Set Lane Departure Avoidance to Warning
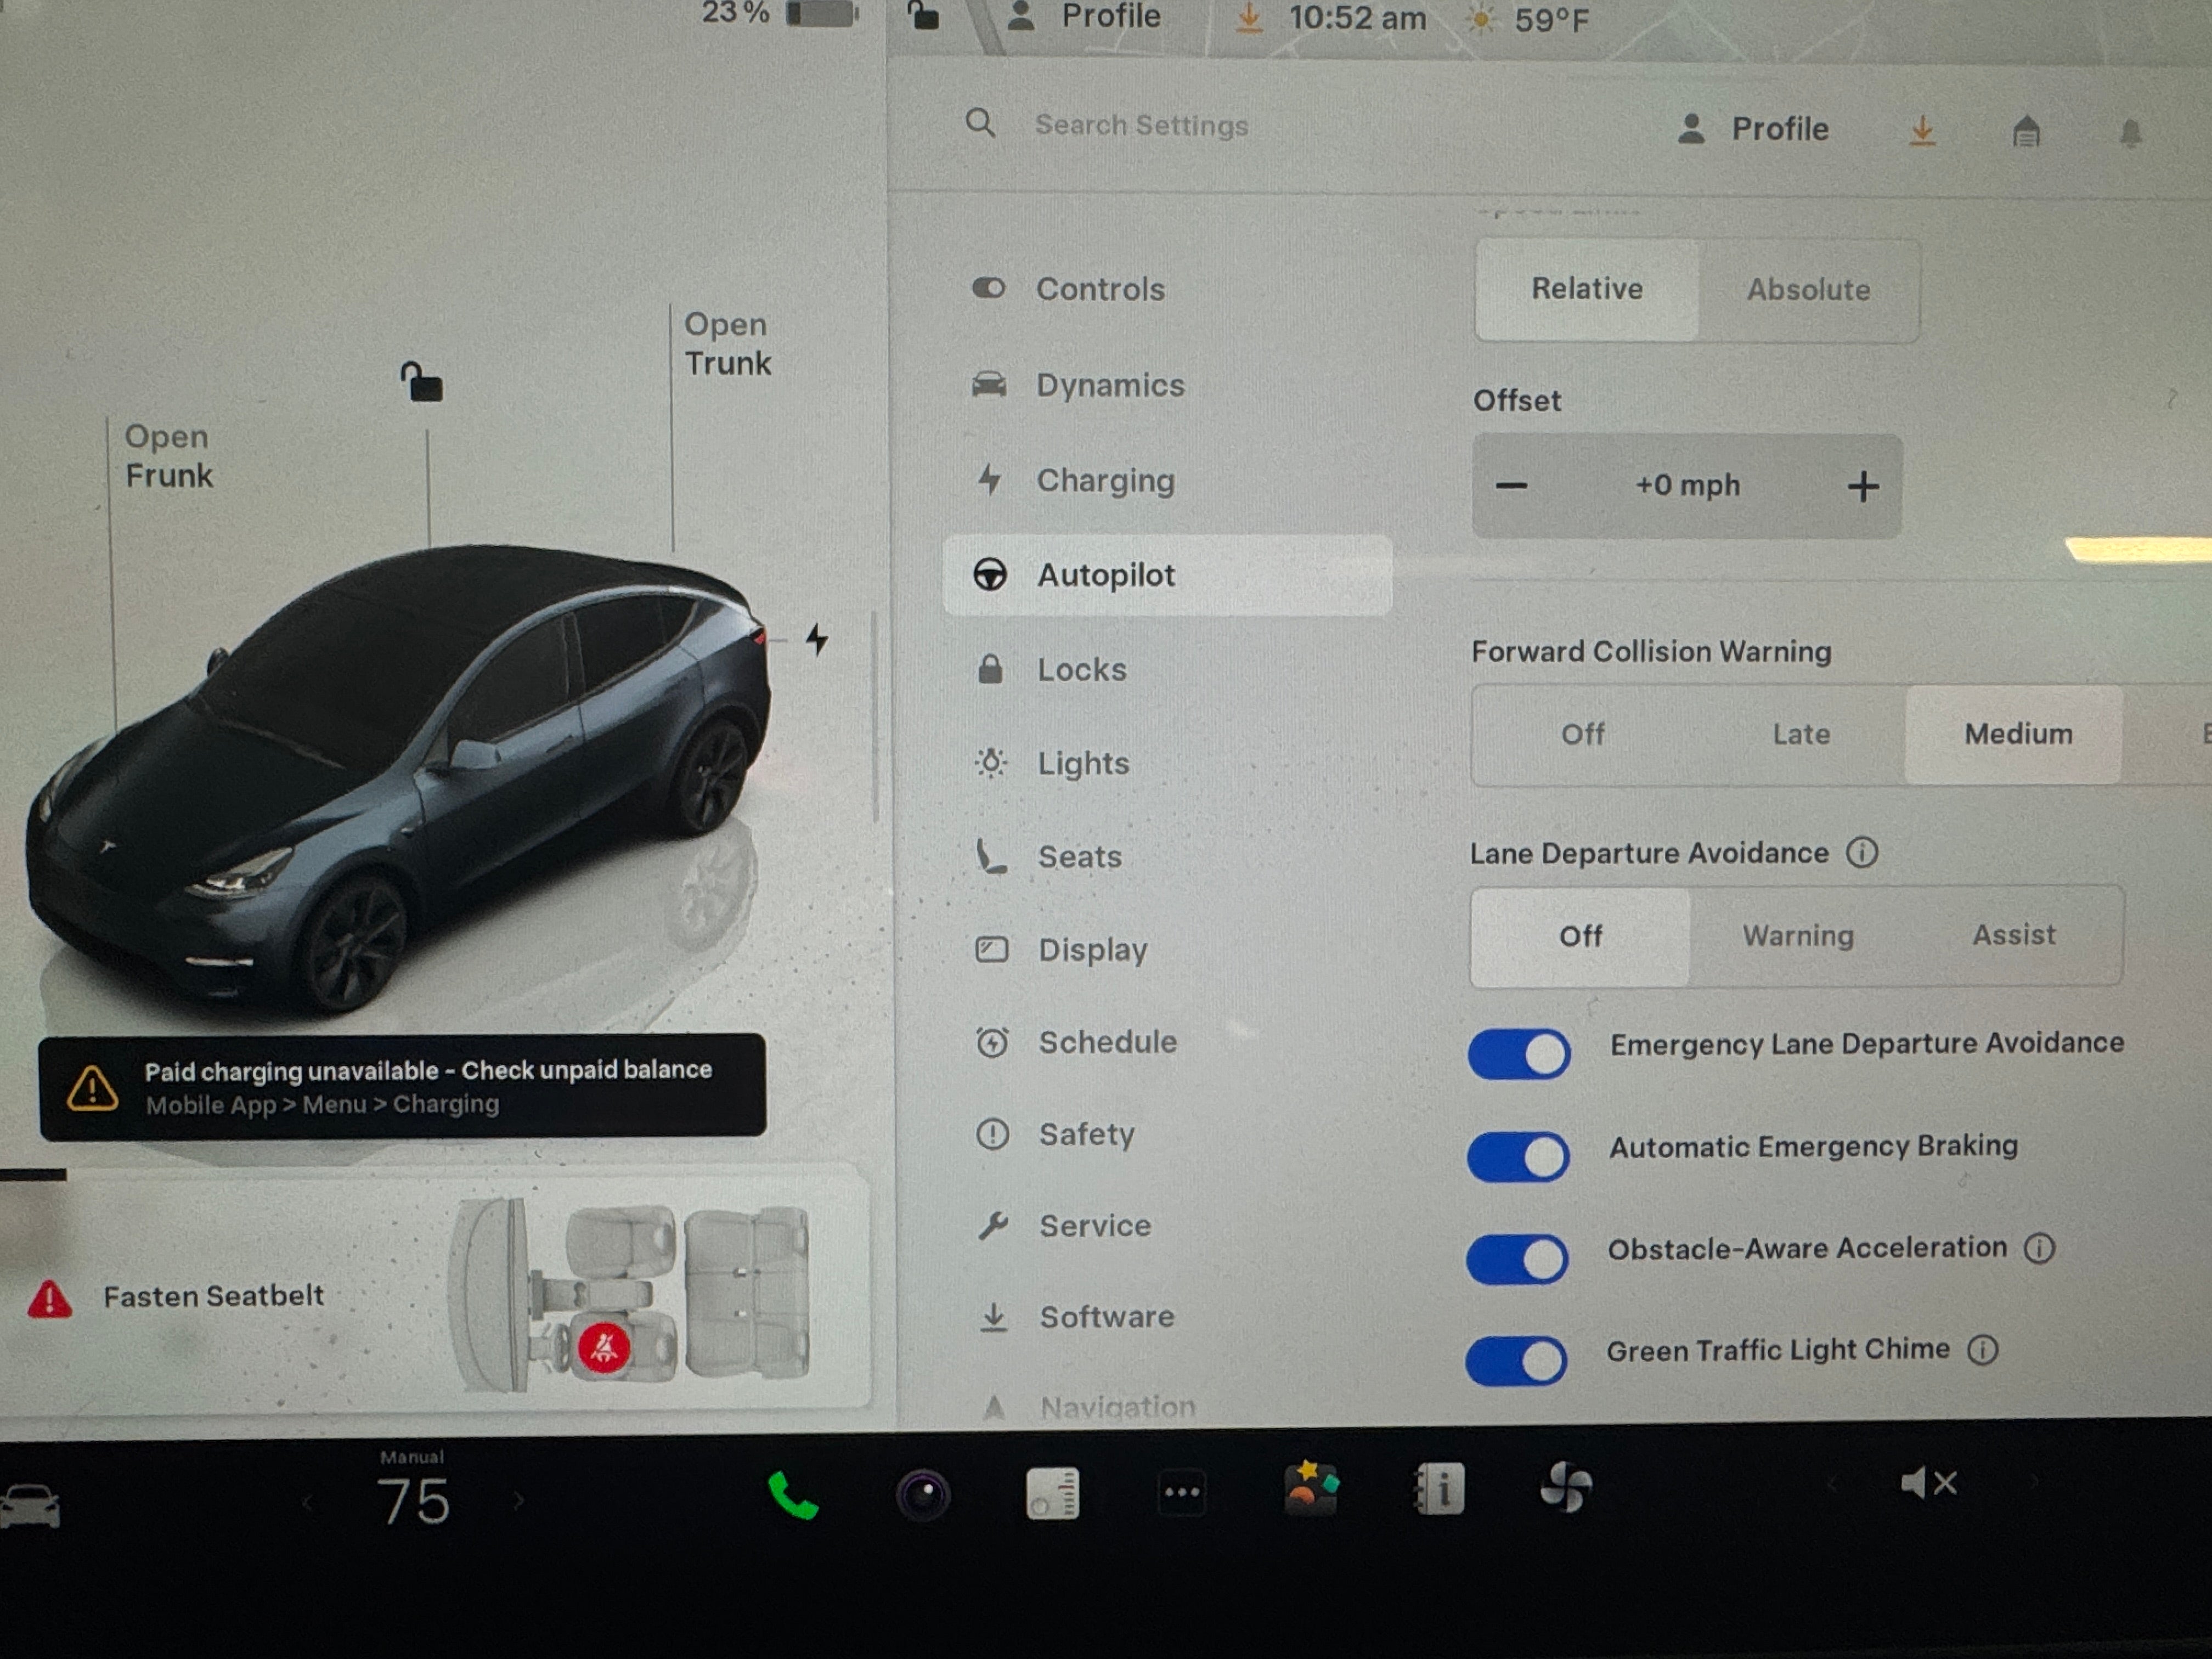 click(1797, 936)
